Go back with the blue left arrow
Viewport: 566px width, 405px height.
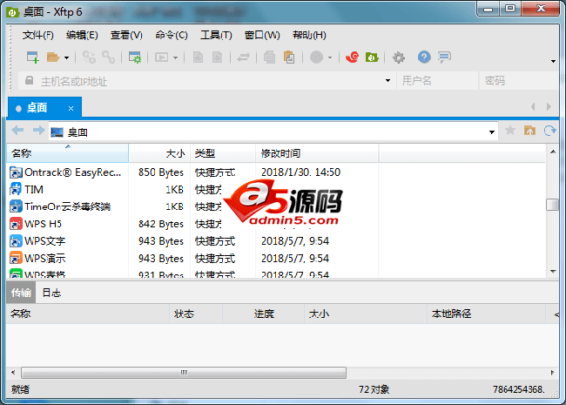17,130
